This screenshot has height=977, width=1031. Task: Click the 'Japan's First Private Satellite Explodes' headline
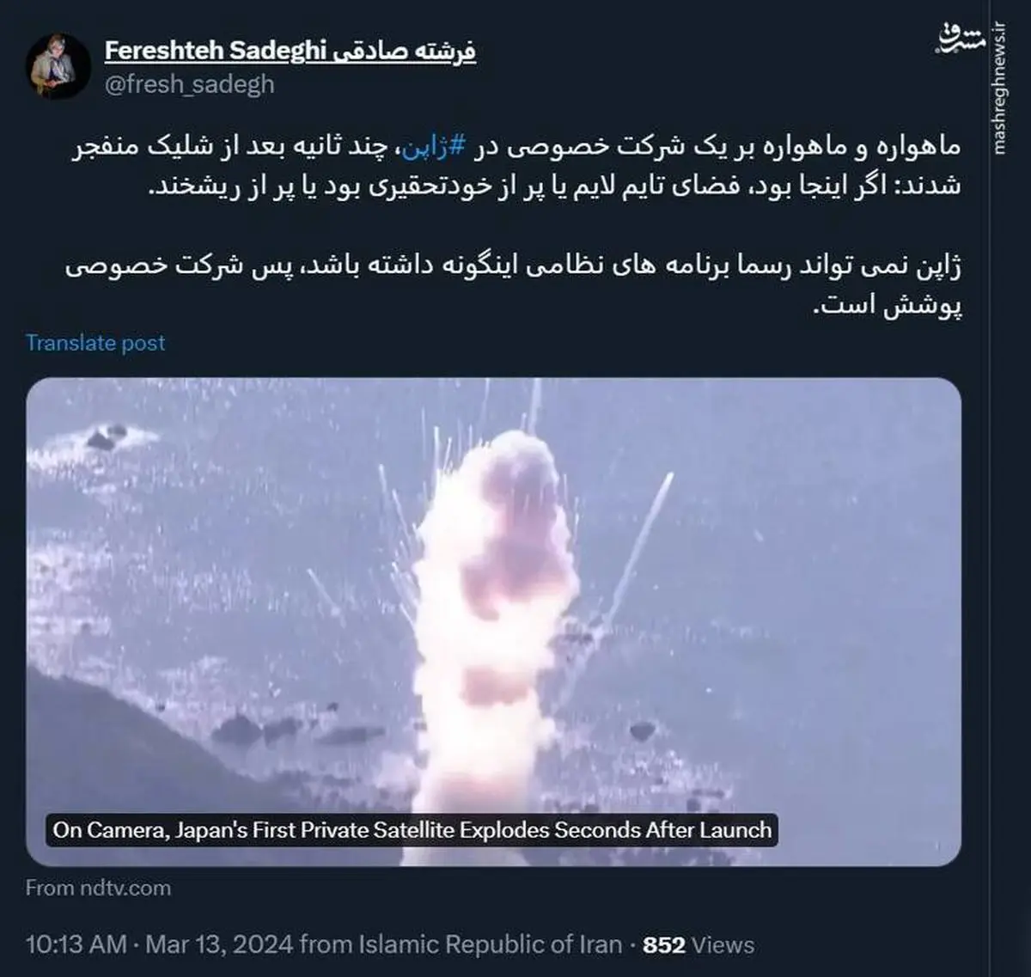point(412,830)
